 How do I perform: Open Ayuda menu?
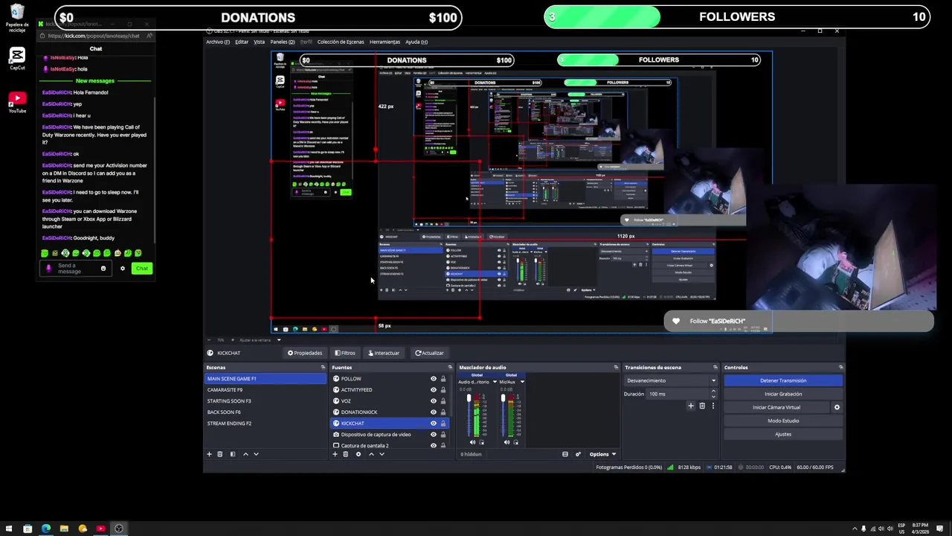[x=416, y=42]
